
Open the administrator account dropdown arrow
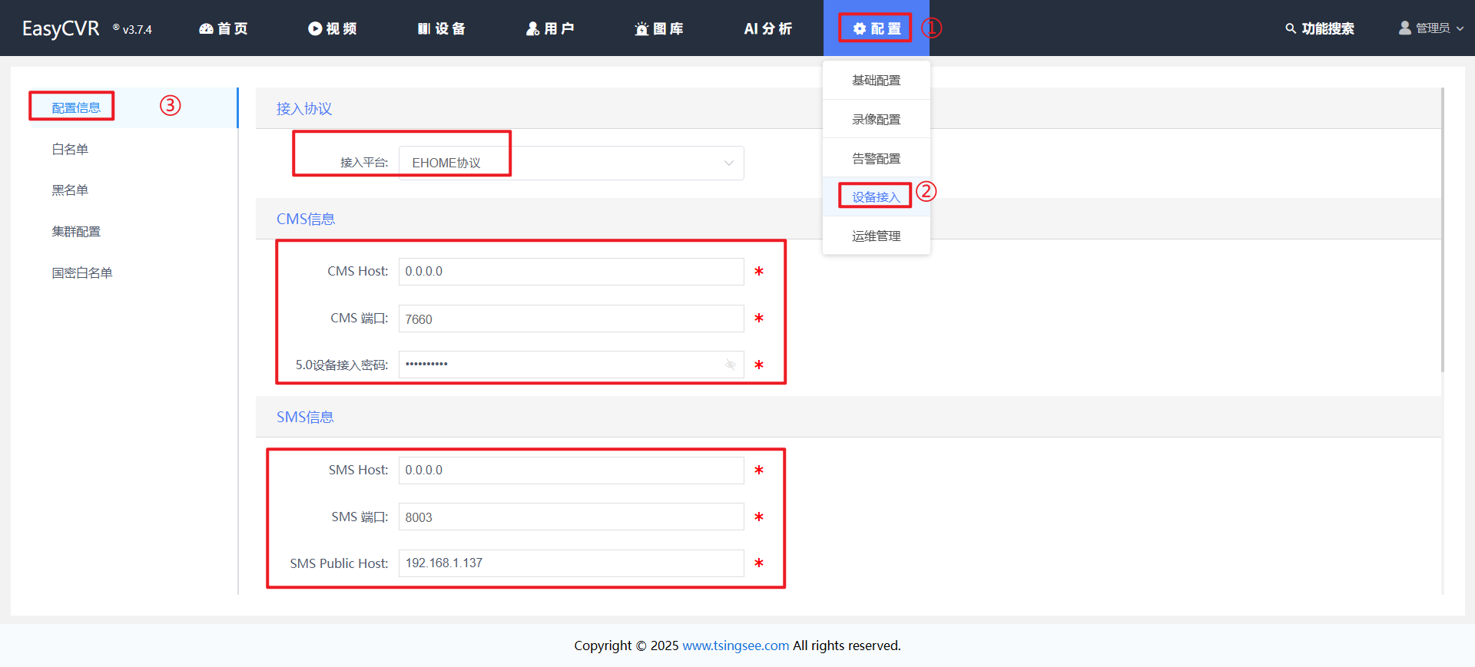(1460, 28)
